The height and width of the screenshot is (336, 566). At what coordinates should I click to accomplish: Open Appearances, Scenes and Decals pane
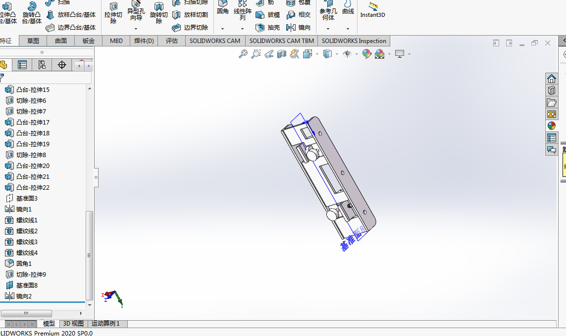552,126
